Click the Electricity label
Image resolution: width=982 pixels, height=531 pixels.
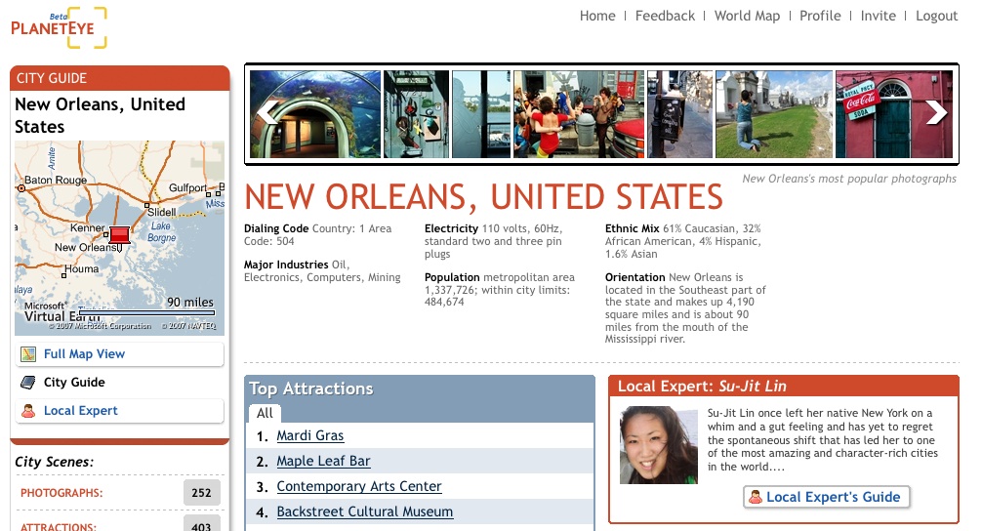click(452, 228)
